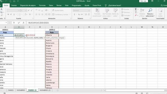The height and width of the screenshot is (94, 167).
Task: Toggle Align Right
Action: (42, 14)
